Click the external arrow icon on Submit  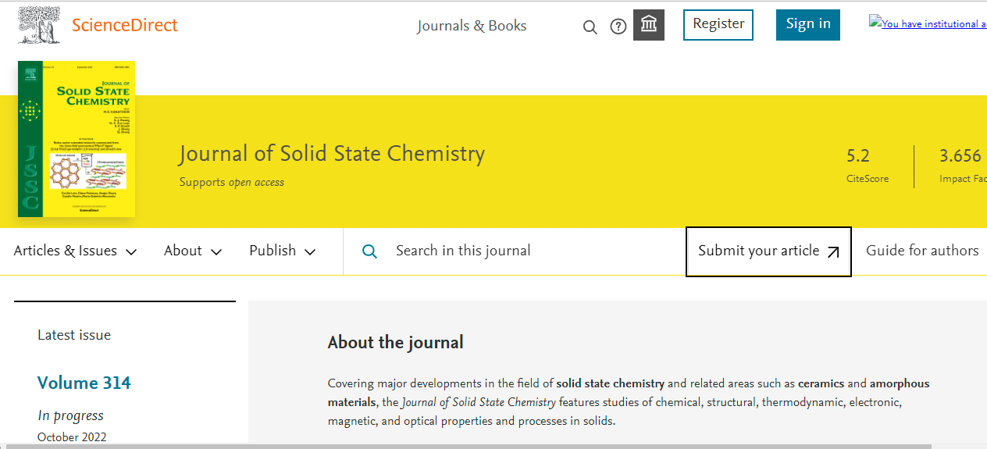[833, 251]
